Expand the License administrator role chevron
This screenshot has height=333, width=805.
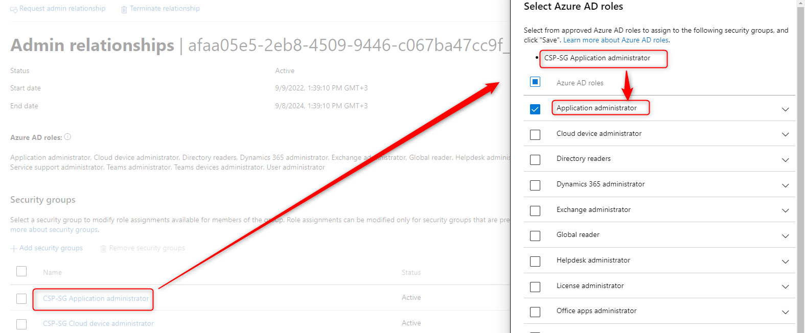(786, 287)
